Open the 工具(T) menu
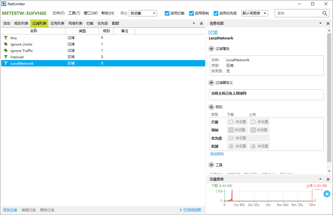The width and height of the screenshot is (333, 215). coord(74,13)
